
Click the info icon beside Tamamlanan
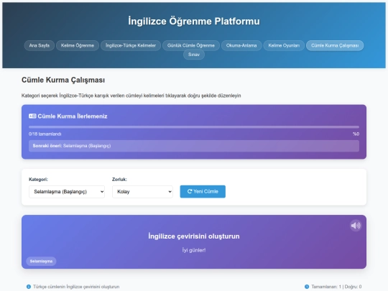307,287
